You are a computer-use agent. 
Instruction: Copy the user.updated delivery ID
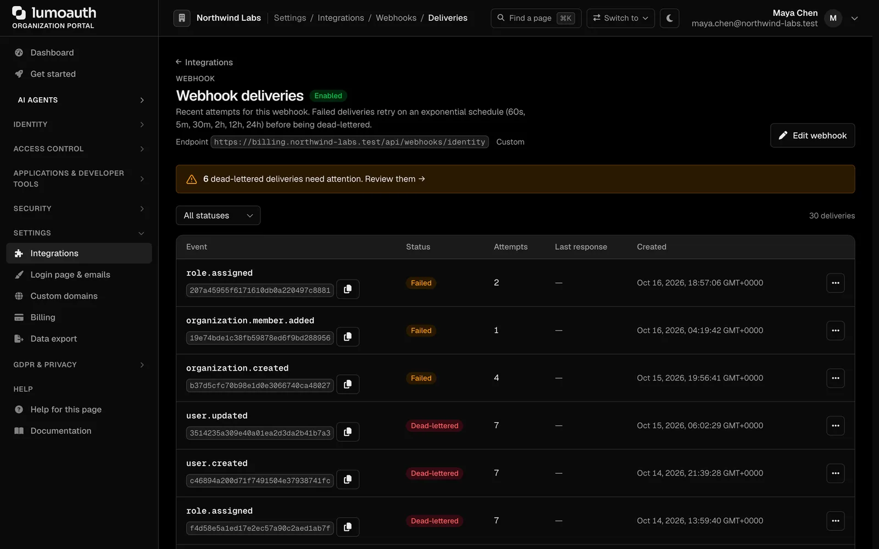point(348,432)
